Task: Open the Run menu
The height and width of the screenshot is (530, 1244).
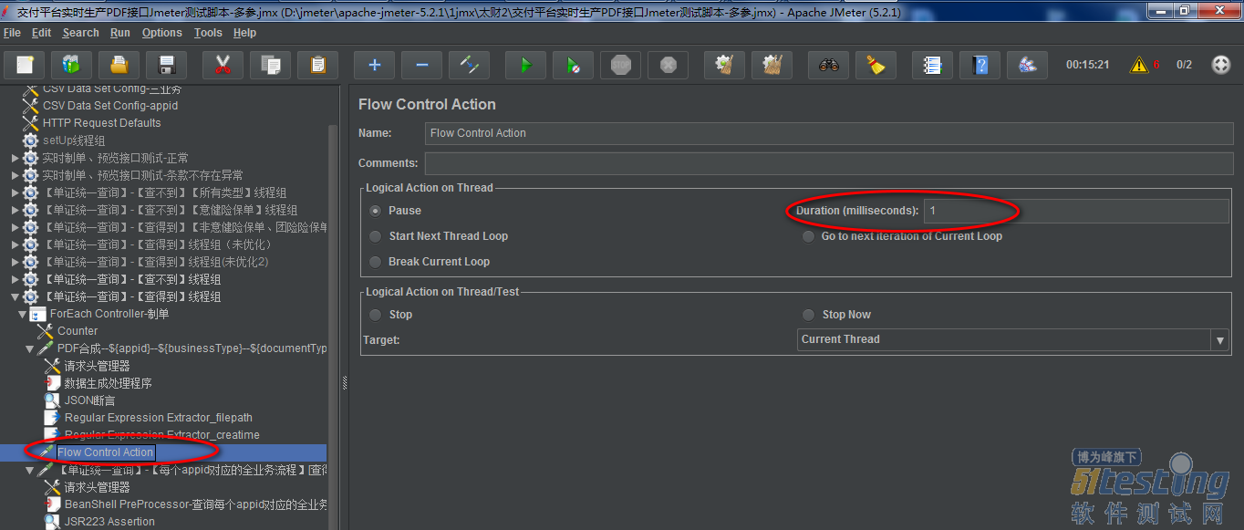Action: (x=119, y=33)
